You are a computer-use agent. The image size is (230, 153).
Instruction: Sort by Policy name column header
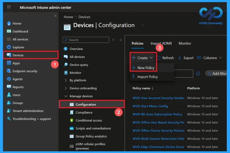[143, 88]
